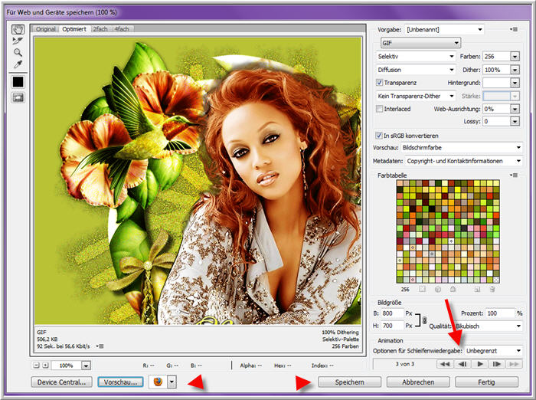
Task: Toggle the constrain proportions chain link
Action: 424,320
